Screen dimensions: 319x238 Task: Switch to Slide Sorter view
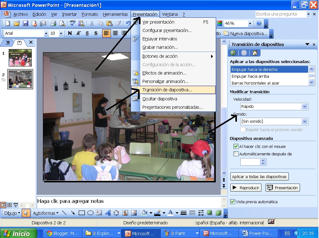[x=9, y=205]
